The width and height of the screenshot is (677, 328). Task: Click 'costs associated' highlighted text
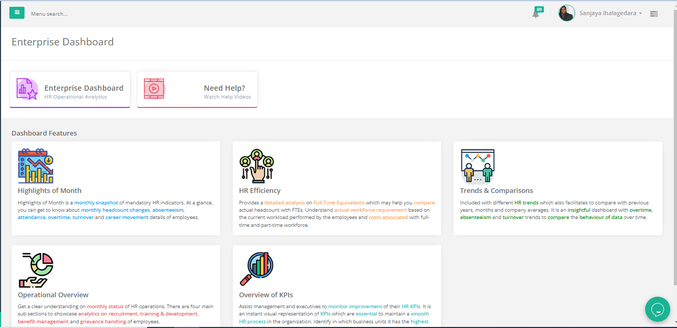point(388,217)
